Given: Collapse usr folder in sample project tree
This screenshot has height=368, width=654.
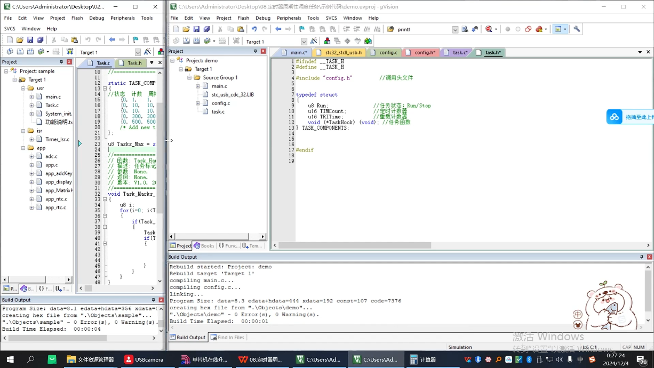Looking at the screenshot, I should point(23,88).
